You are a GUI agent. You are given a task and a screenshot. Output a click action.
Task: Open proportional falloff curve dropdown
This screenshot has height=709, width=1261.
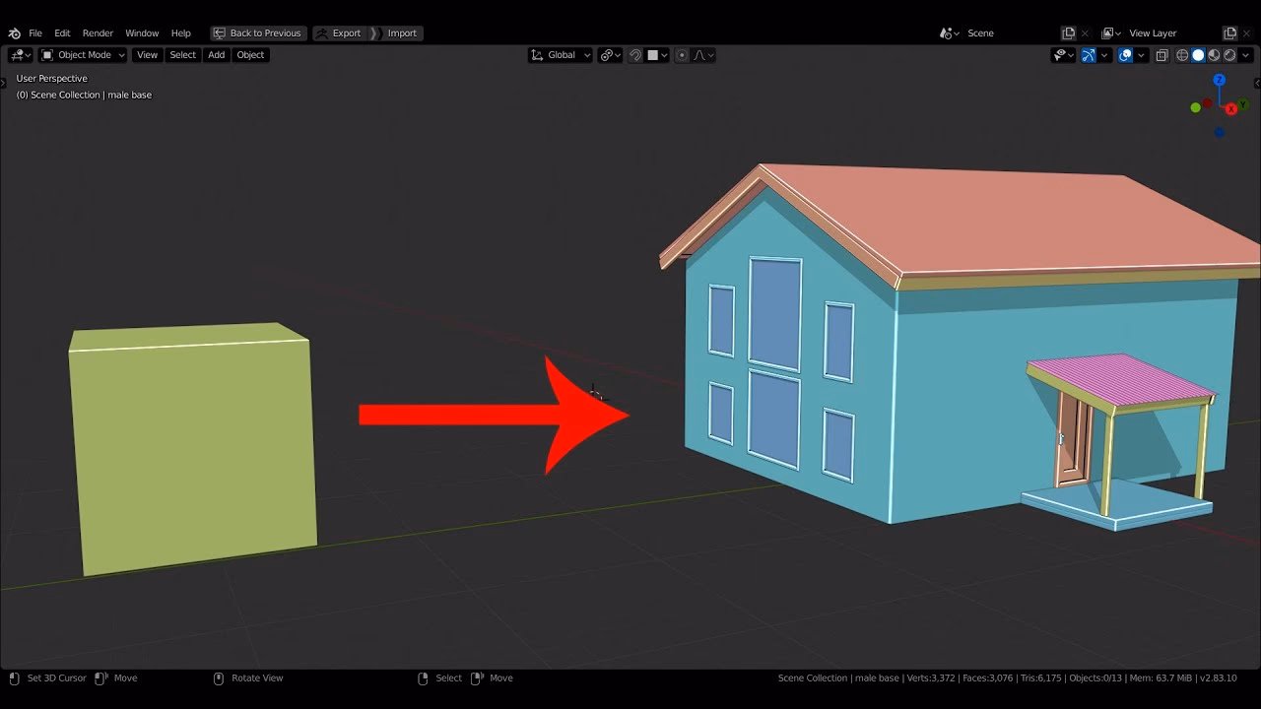coord(703,55)
